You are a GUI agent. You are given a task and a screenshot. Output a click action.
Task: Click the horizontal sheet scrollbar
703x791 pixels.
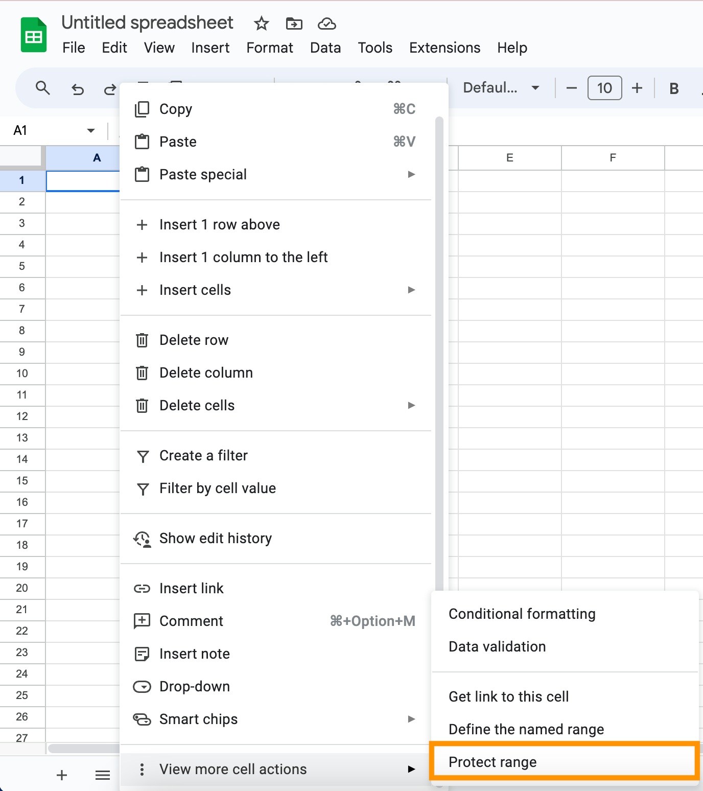[x=84, y=749]
